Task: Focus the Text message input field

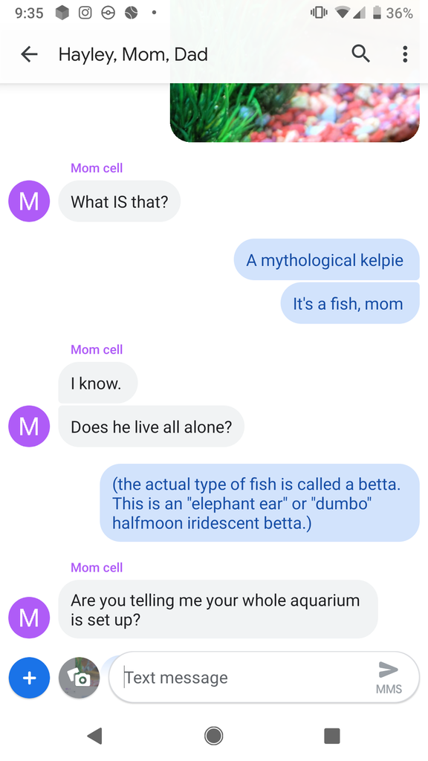Action: click(243, 677)
